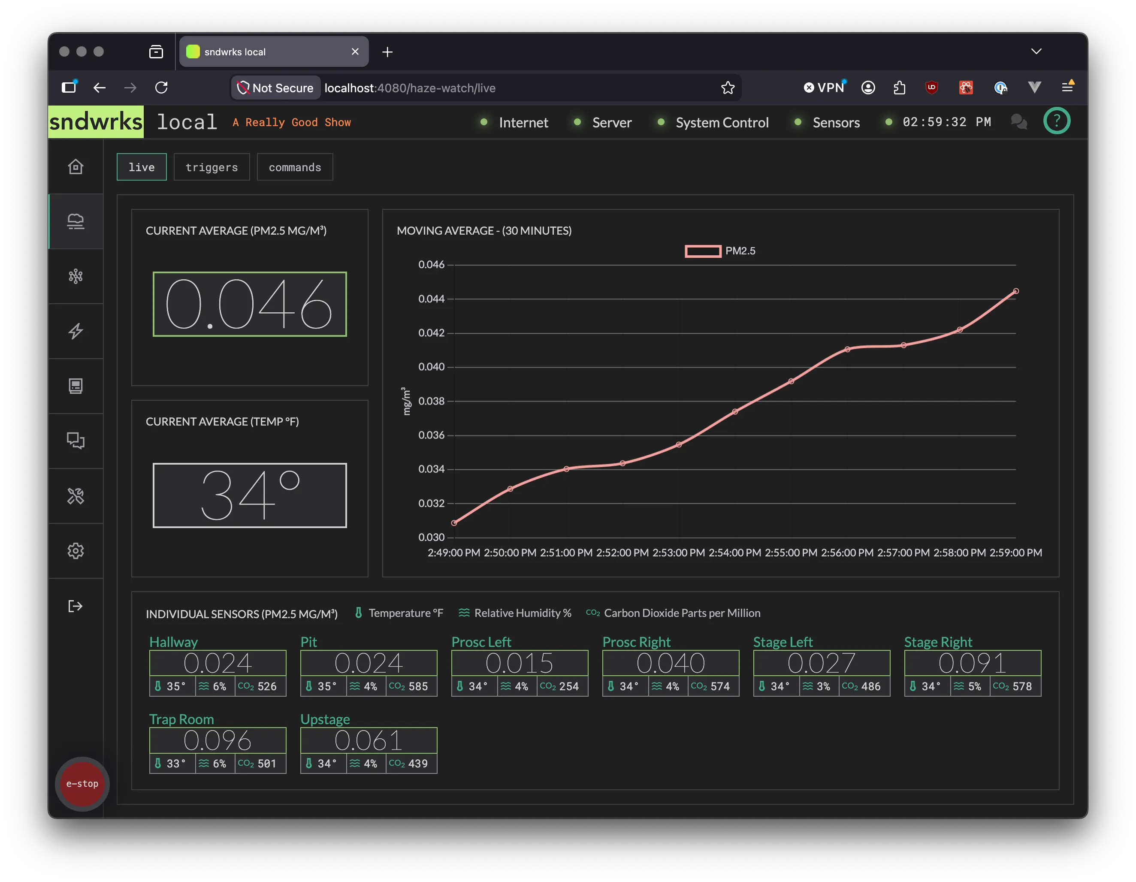Image resolution: width=1136 pixels, height=882 pixels.
Task: Select the Prosc Right sensor 0.040
Action: [x=671, y=663]
